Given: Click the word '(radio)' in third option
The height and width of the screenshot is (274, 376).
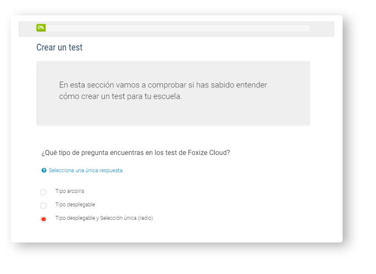Looking at the screenshot, I should [x=146, y=218].
